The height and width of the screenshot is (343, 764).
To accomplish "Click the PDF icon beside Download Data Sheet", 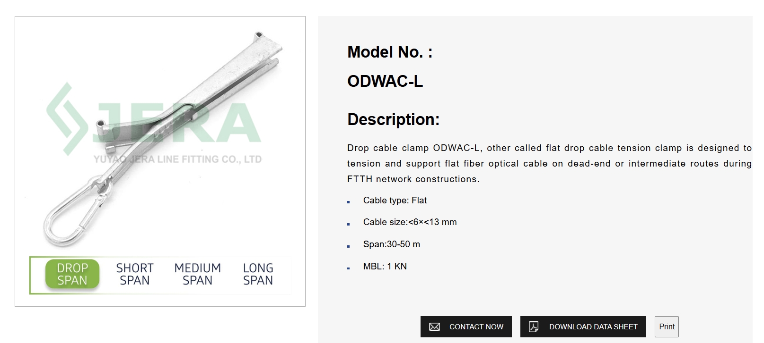I will pos(533,326).
